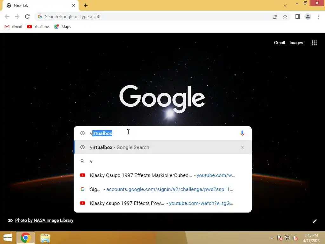The height and width of the screenshot is (244, 325).
Task: Open the profile avatar icon
Action: 308,17
